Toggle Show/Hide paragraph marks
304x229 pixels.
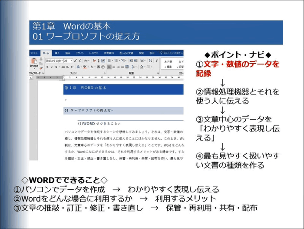156,61
